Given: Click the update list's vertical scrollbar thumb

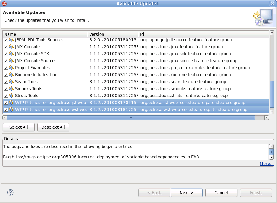Looking at the screenshot, I should 272,94.
